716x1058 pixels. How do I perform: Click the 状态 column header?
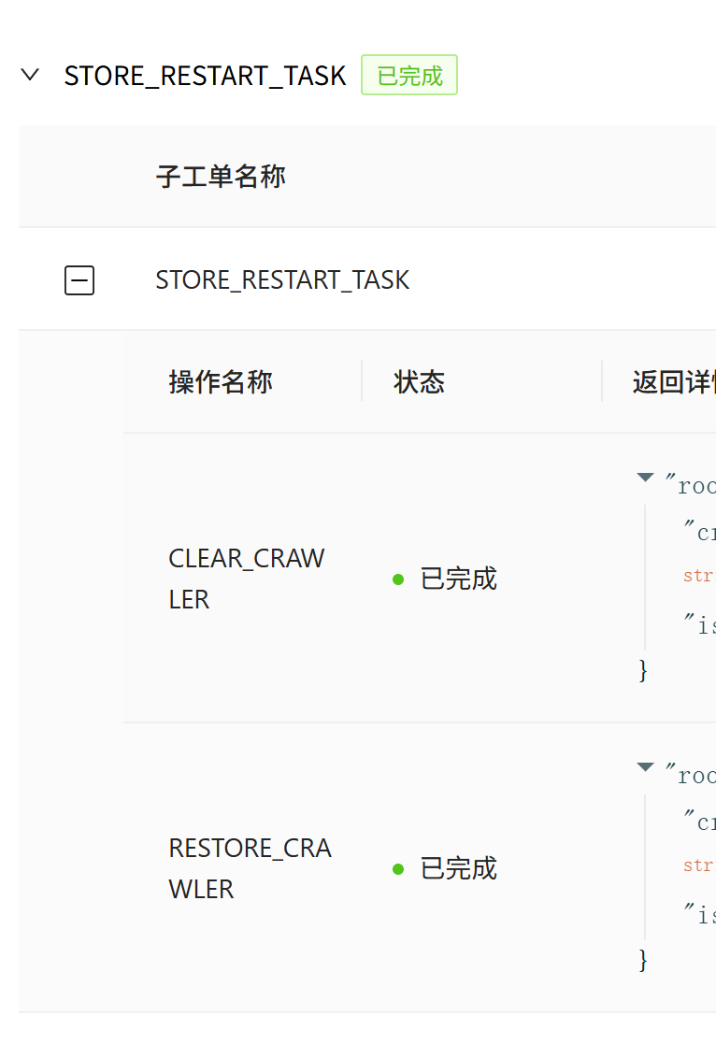[x=419, y=381]
